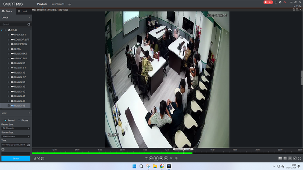The width and height of the screenshot is (303, 170).
Task: Toggle the RUANG 43 camera checkbox
Action: click(9, 106)
